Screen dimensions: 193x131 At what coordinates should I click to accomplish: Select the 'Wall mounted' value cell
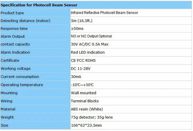pos(131,93)
